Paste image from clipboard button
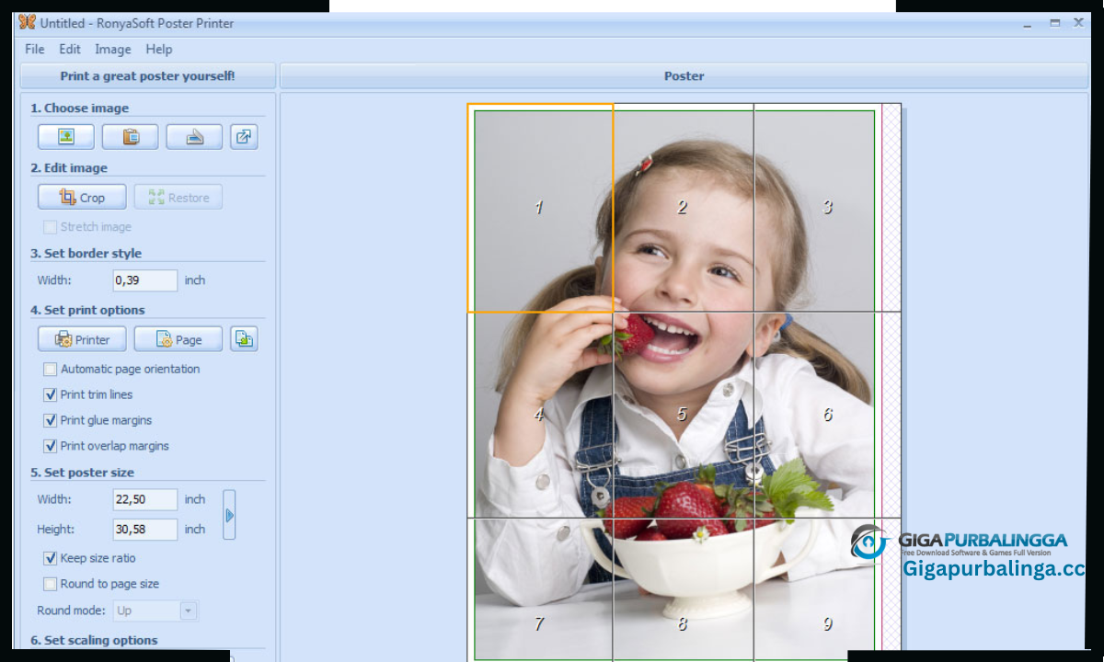1104x662 pixels. [130, 137]
